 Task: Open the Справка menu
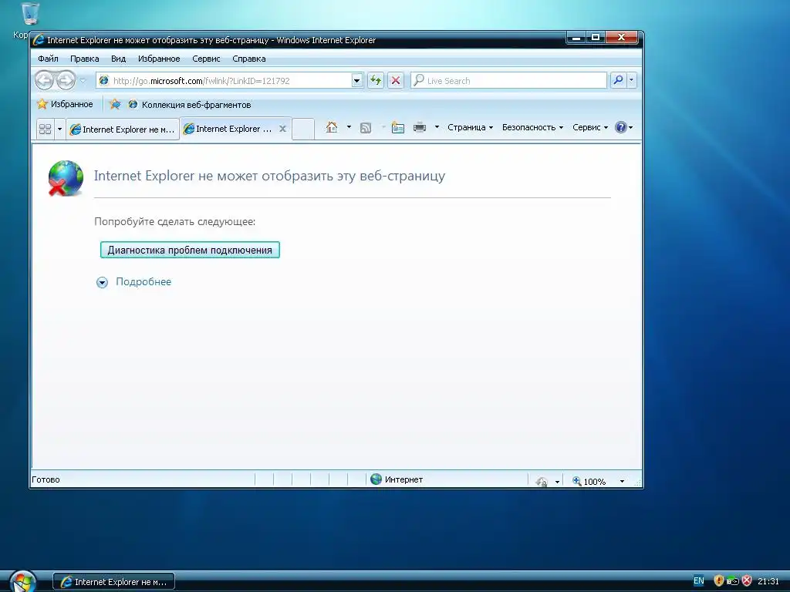249,59
